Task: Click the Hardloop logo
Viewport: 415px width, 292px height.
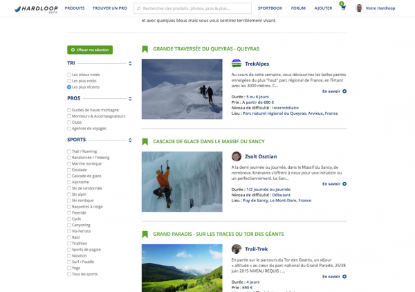Action: click(x=36, y=9)
